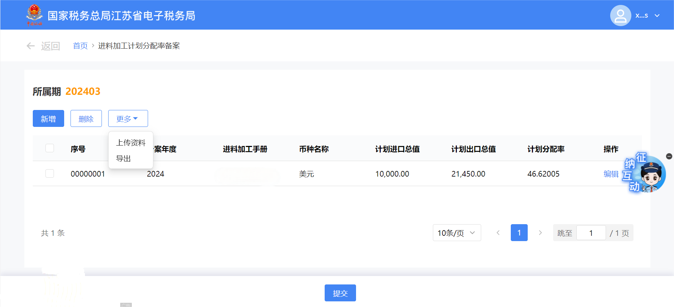Image resolution: width=674 pixels, height=307 pixels.
Task: Click 编辑 link for the record
Action: [611, 174]
